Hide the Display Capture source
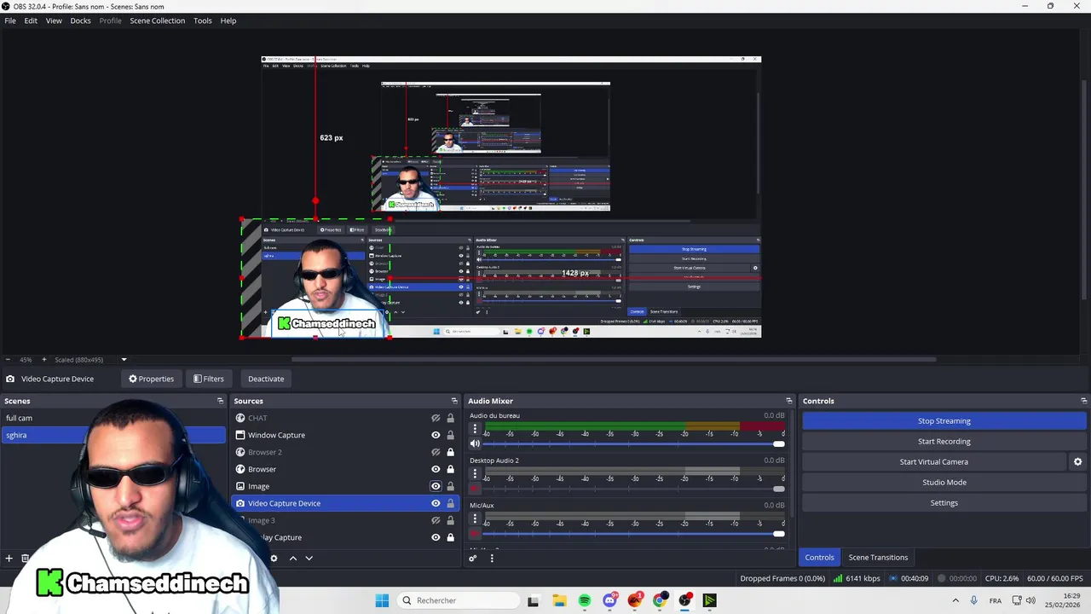 (436, 537)
